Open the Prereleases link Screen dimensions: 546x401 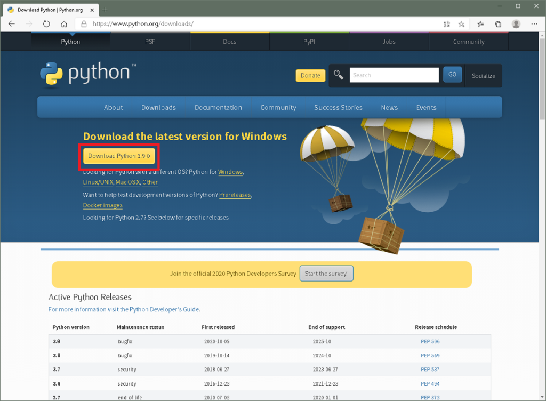(235, 195)
